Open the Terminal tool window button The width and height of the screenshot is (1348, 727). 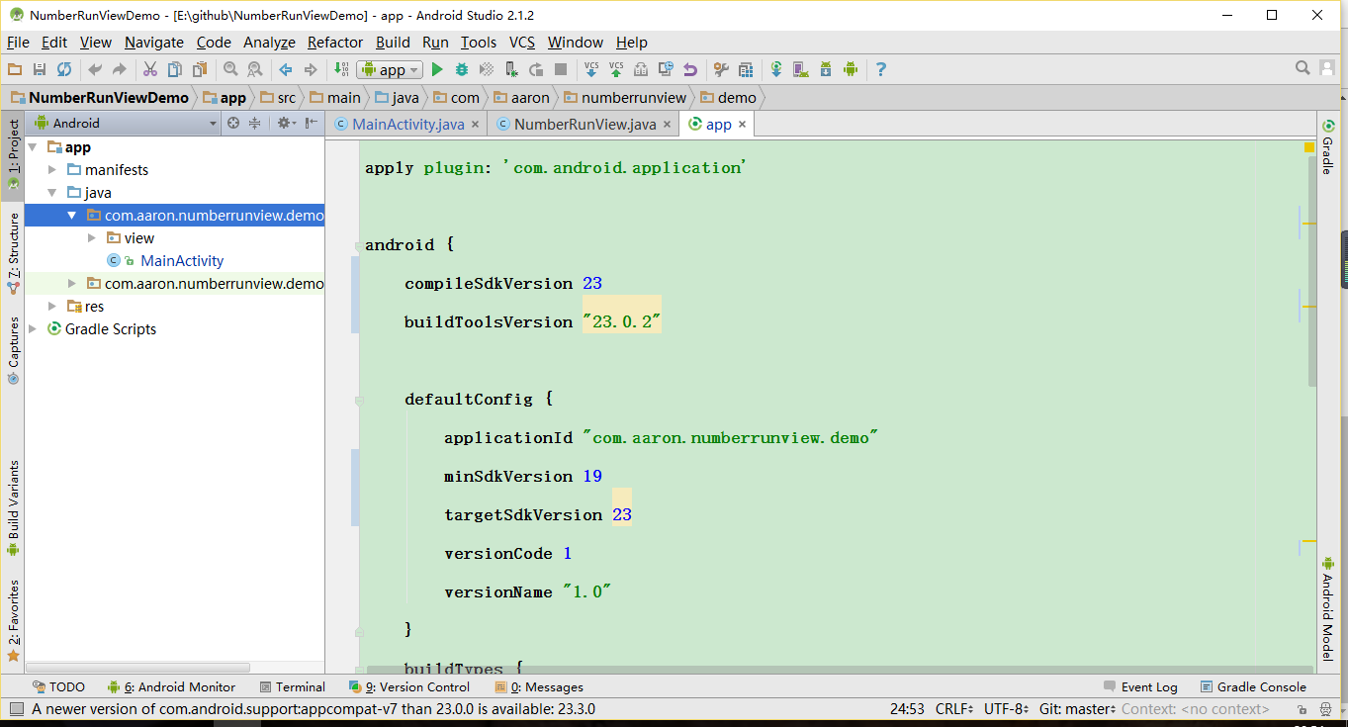click(x=292, y=686)
